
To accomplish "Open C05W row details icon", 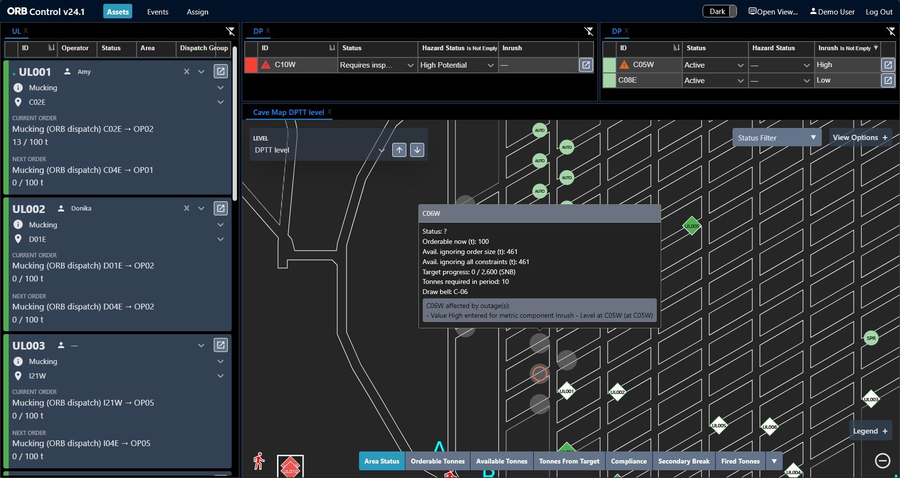I will [888, 65].
